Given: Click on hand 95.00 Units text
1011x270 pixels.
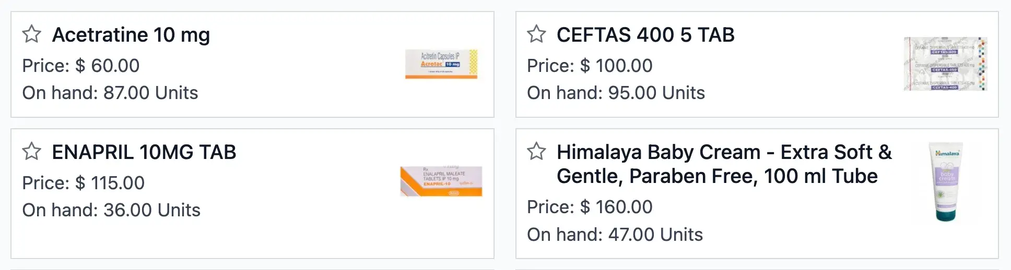Looking at the screenshot, I should pos(616,93).
